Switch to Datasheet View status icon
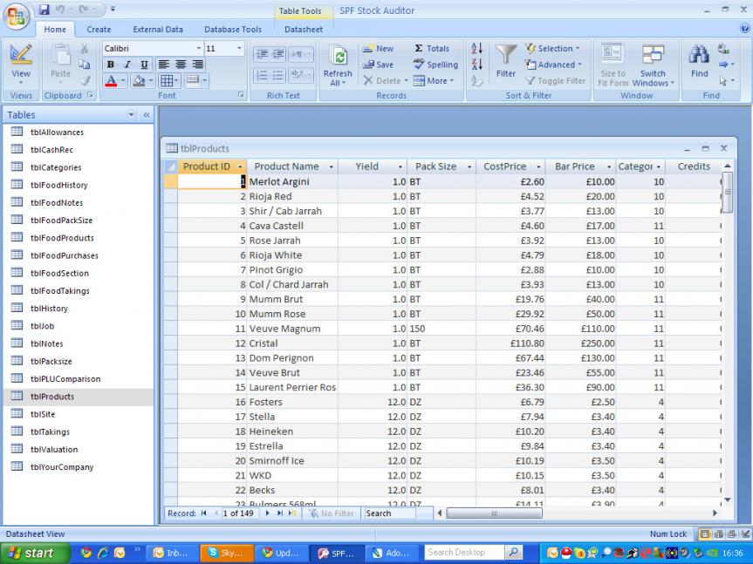The height and width of the screenshot is (564, 753). [x=705, y=533]
